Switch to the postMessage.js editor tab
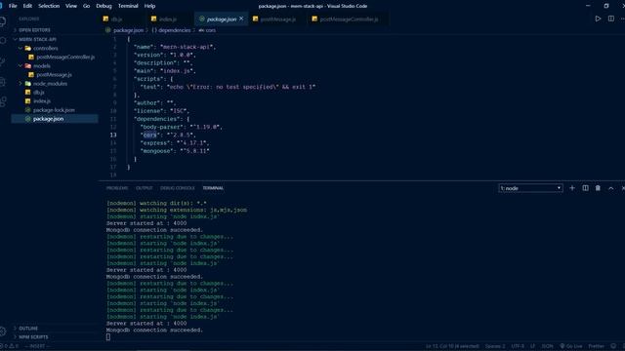The height and width of the screenshot is (351, 625). tap(277, 19)
